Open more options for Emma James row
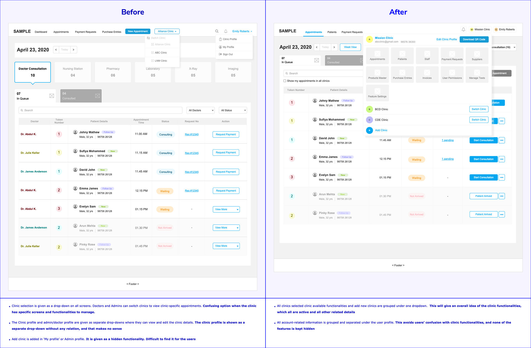Image resolution: width=531 pixels, height=348 pixels. 502,159
